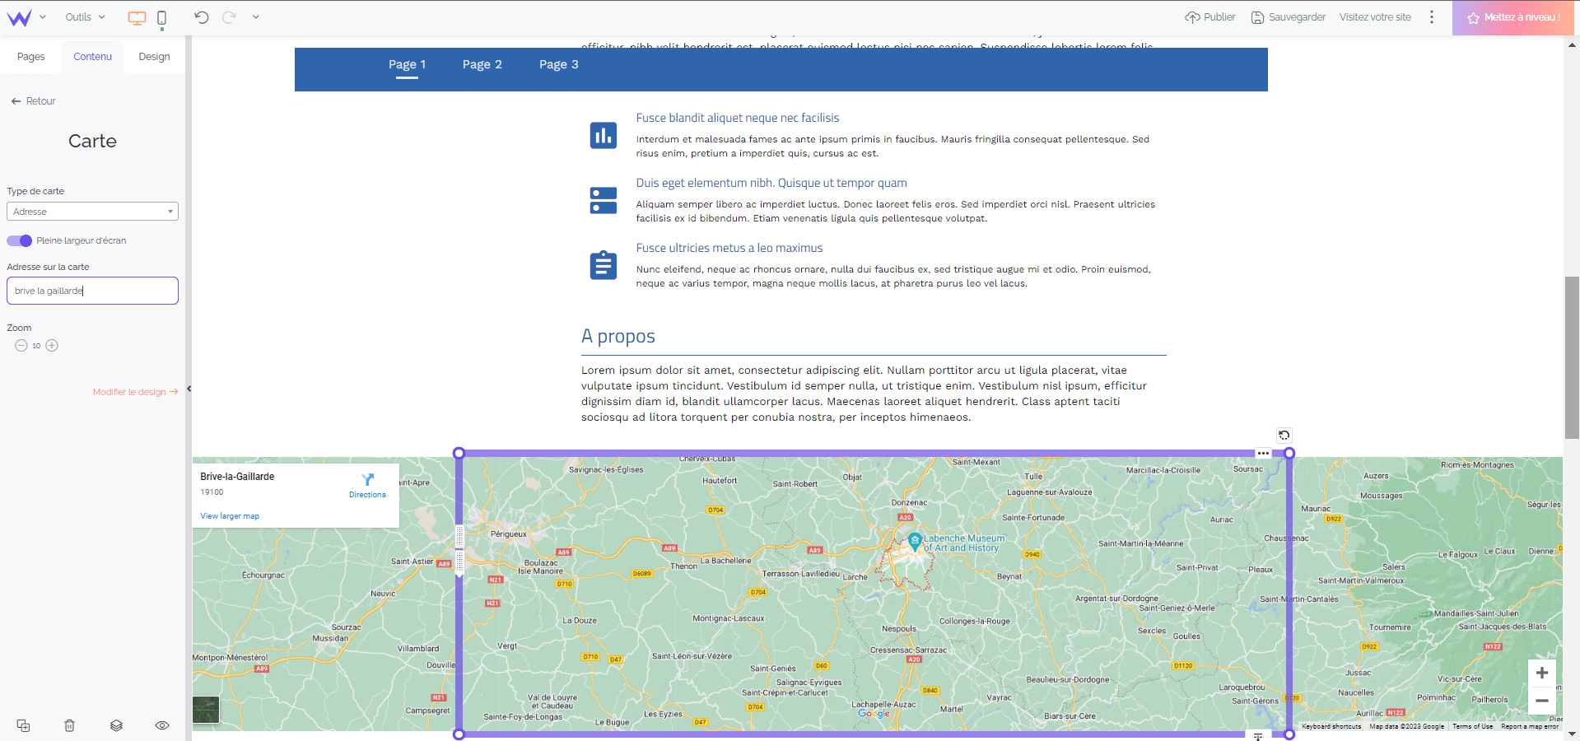Click the server list feature icon

pos(604,200)
